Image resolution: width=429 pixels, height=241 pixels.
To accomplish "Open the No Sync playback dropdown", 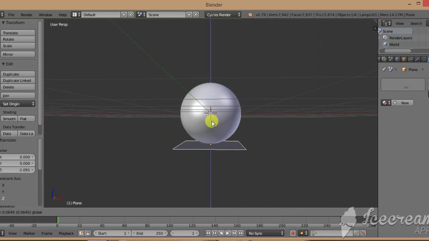I will click(x=266, y=233).
